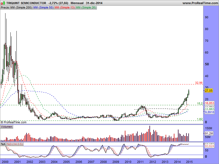Open the MM (Simple 26) indicator label
Viewport: 219px width, 164px height.
pyautogui.click(x=86, y=8)
